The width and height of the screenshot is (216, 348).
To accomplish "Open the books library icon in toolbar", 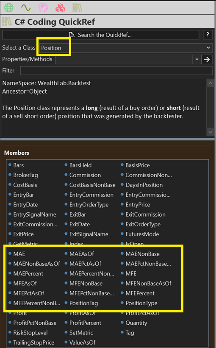I will pyautogui.click(x=77, y=8).
